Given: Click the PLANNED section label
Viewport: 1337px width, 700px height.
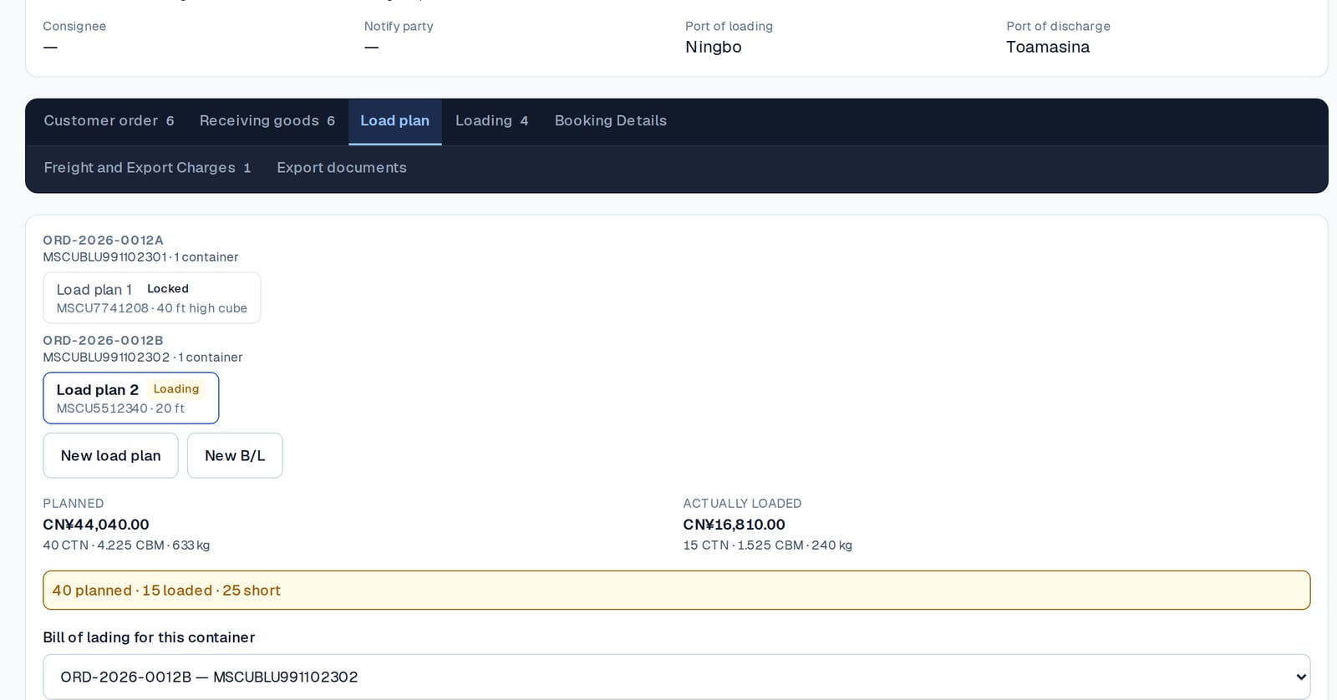Looking at the screenshot, I should click(x=74, y=504).
